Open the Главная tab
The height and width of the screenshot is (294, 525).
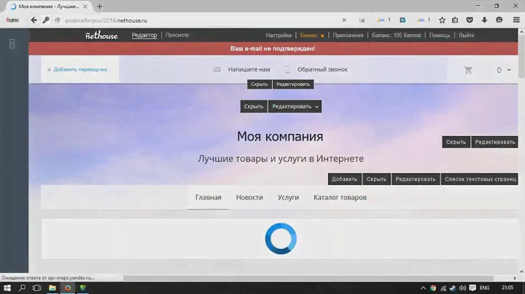click(208, 197)
